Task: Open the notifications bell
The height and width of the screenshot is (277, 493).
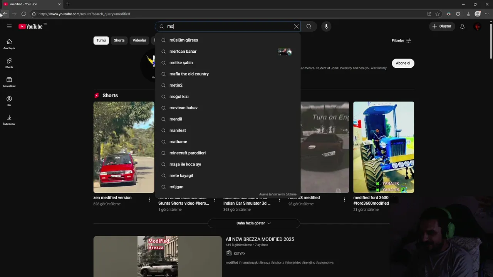Action: coord(463,27)
